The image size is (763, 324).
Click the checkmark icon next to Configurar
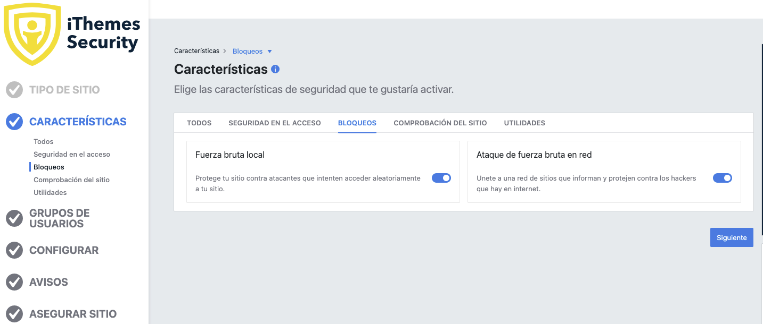pyautogui.click(x=14, y=250)
